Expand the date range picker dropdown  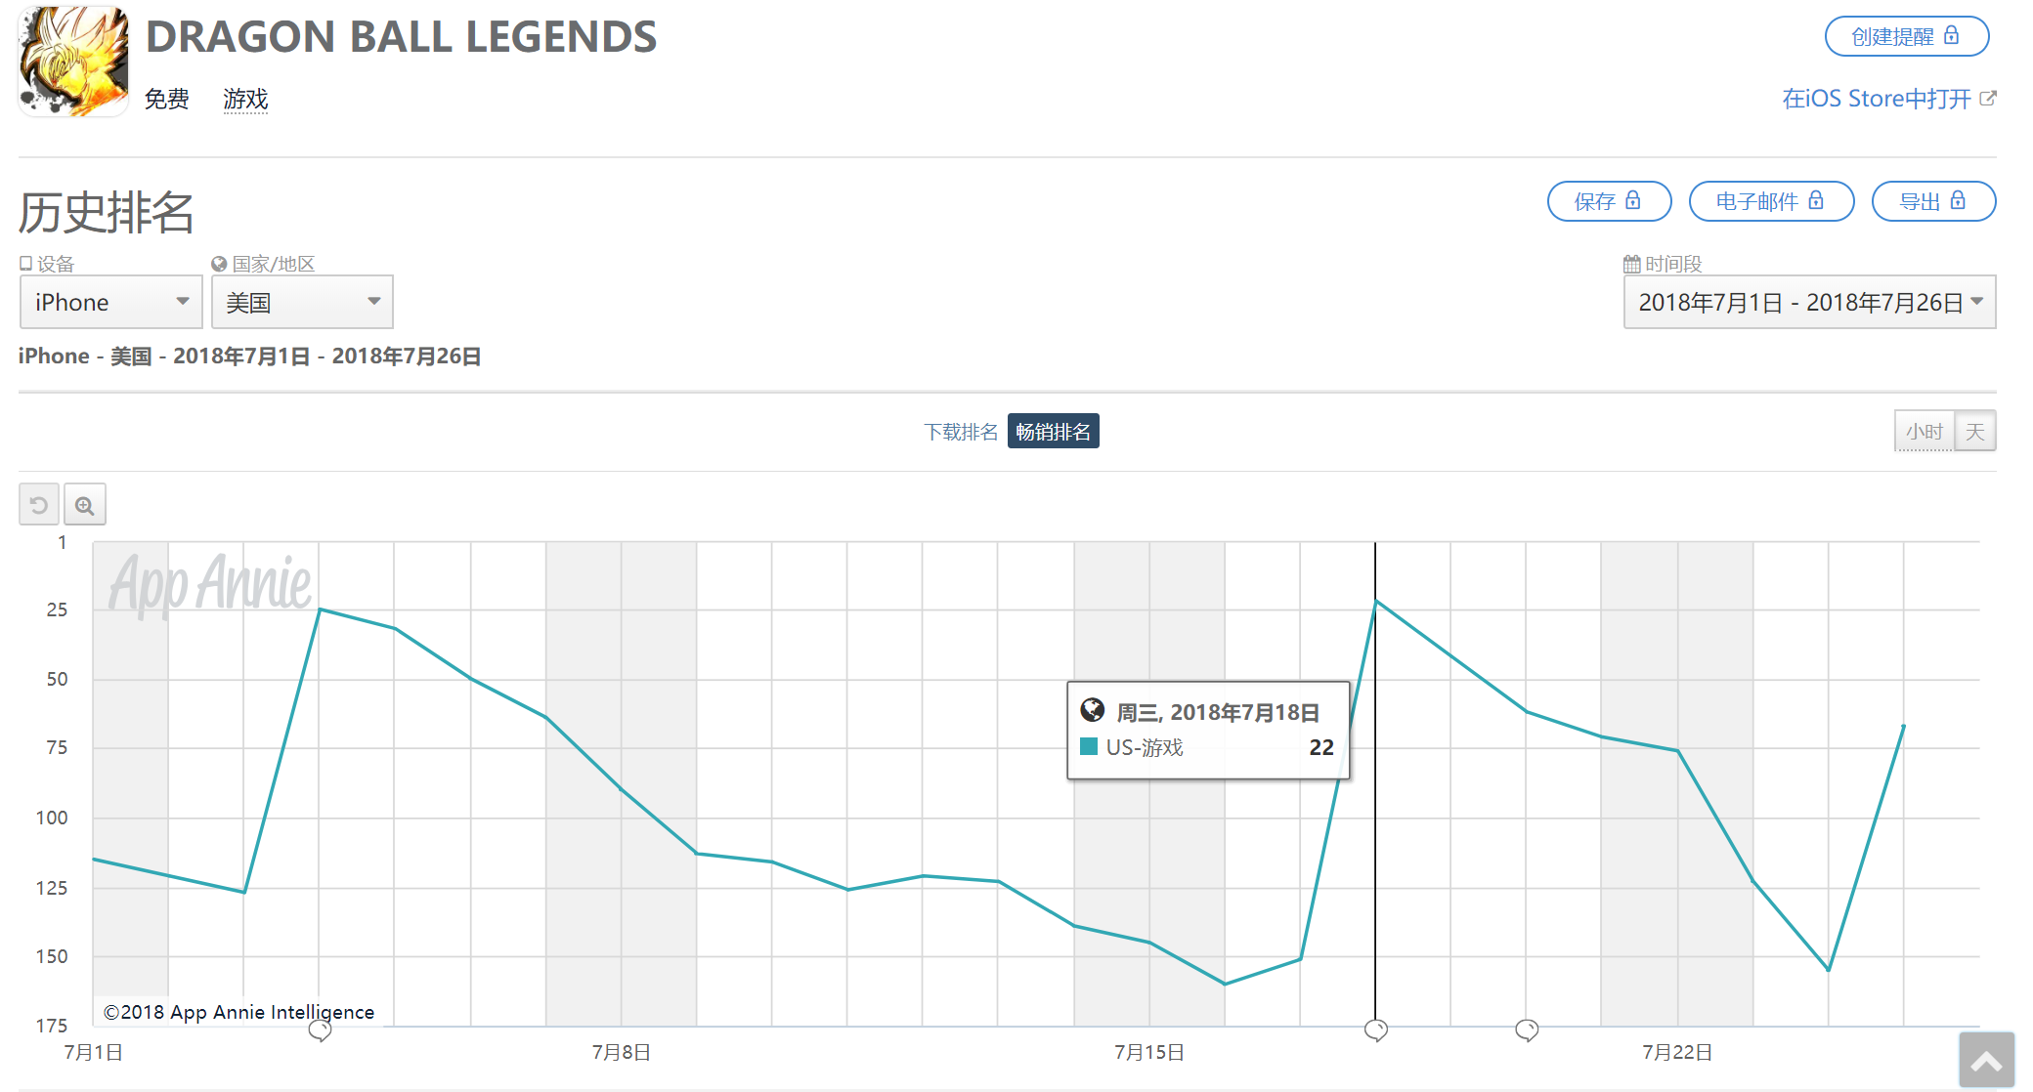click(x=1809, y=303)
